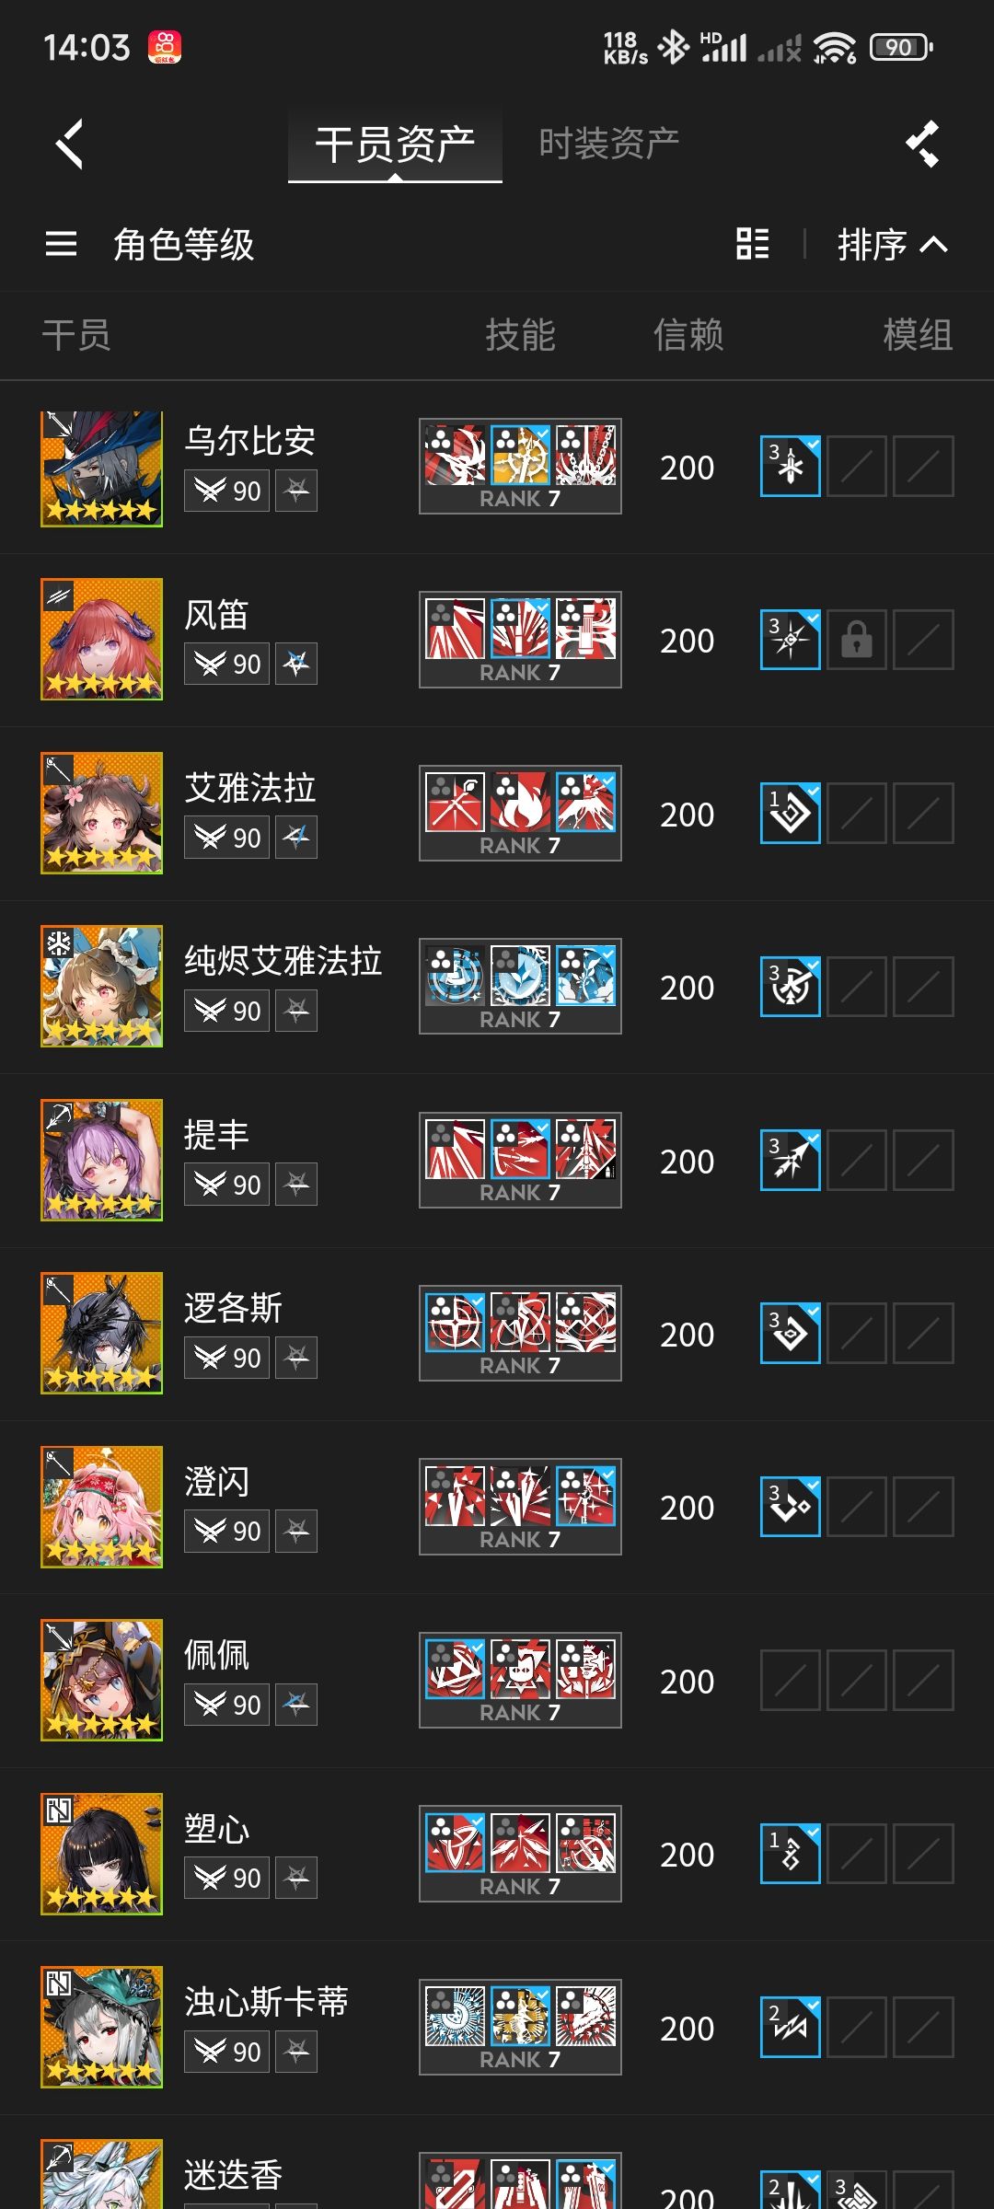The height and width of the screenshot is (2209, 994).
Task: Tap 提丰's equipped module icon
Action: click(791, 1160)
